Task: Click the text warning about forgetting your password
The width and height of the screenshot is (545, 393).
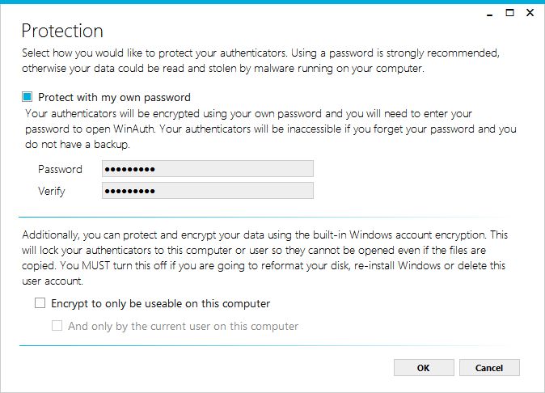Action: pos(271,129)
